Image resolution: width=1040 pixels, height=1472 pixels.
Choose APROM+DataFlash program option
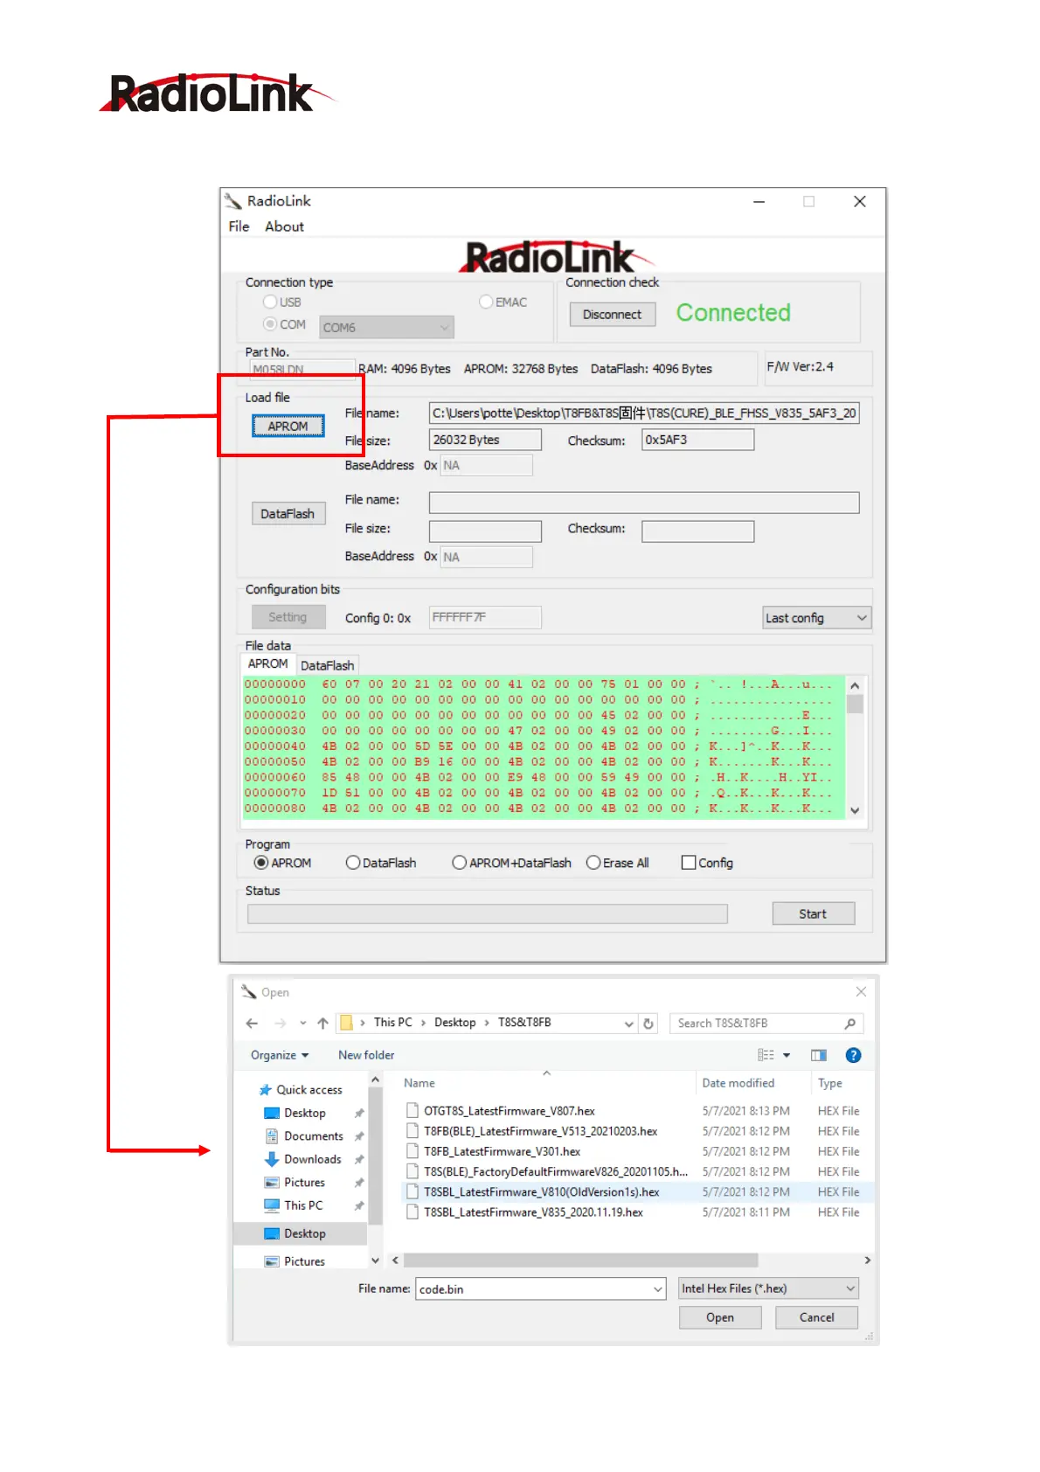coord(459,863)
